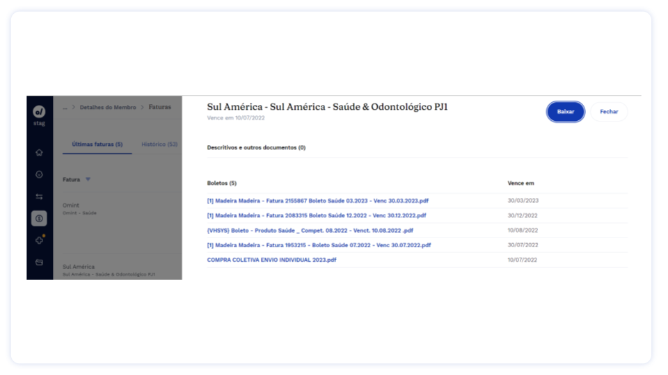This screenshot has height=375, width=668.
Task: Open COMPRA COLETIVA ENVIO INDIVIDUAL 2023.pdf
Action: pyautogui.click(x=271, y=260)
